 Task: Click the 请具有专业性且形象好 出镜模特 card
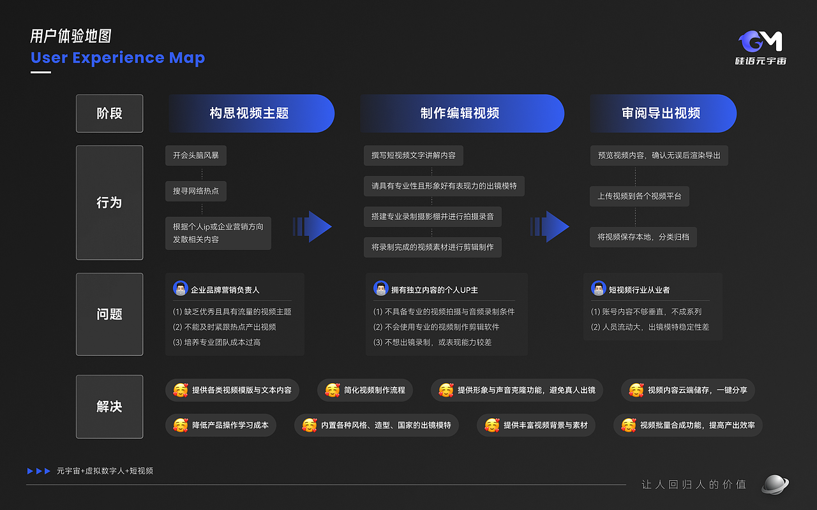tap(444, 186)
